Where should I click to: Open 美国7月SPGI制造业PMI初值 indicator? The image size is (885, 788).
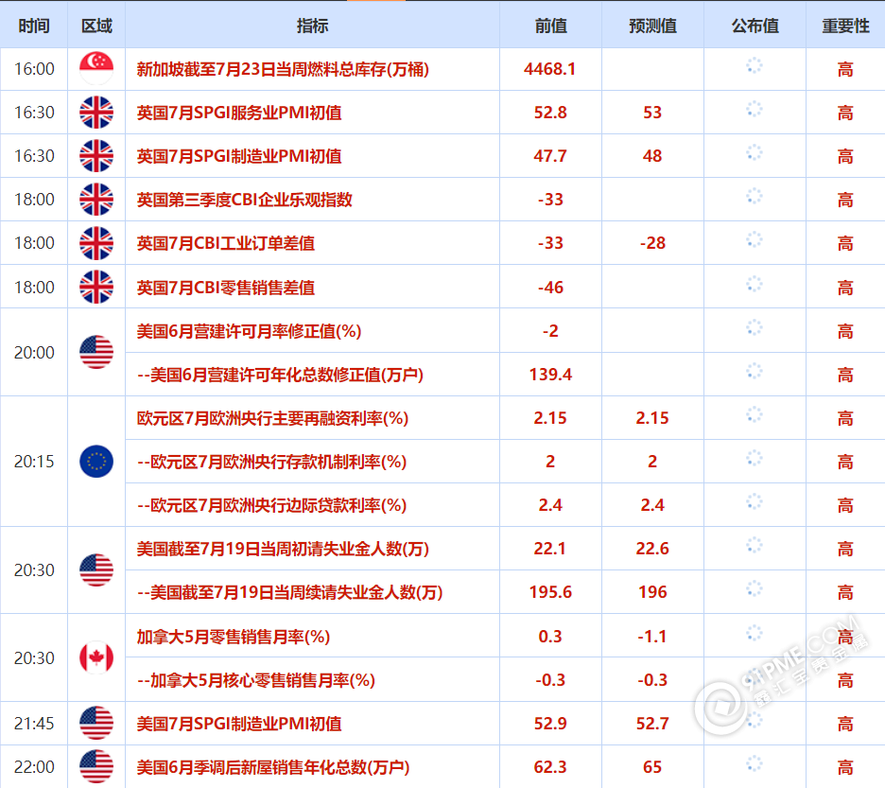click(x=239, y=724)
